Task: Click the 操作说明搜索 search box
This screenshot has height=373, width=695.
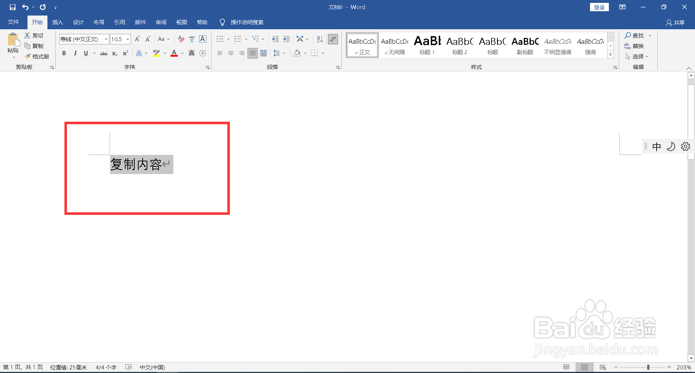Action: [x=242, y=22]
